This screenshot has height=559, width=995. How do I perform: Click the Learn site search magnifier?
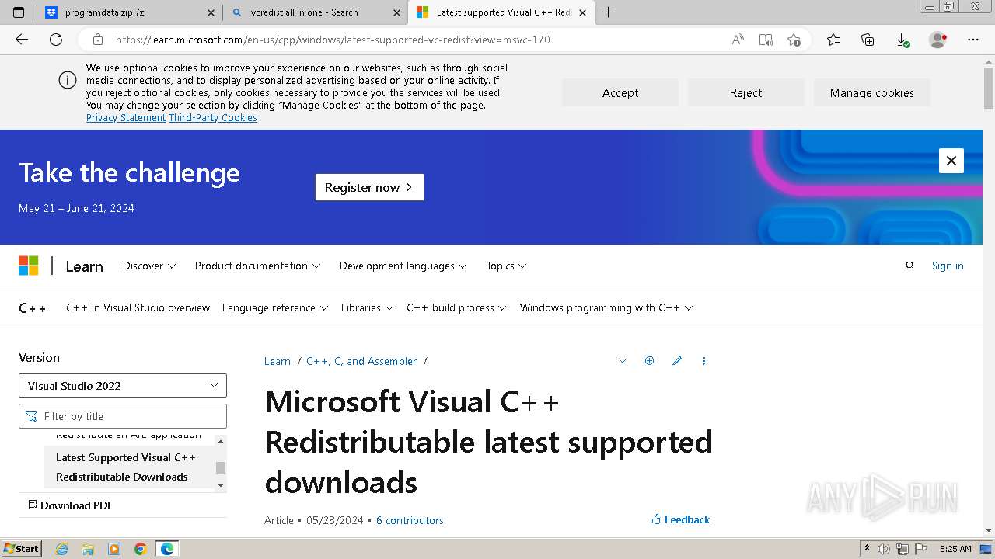[x=909, y=266]
